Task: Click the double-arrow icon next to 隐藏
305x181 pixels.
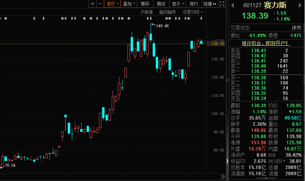Action: coord(215,4)
